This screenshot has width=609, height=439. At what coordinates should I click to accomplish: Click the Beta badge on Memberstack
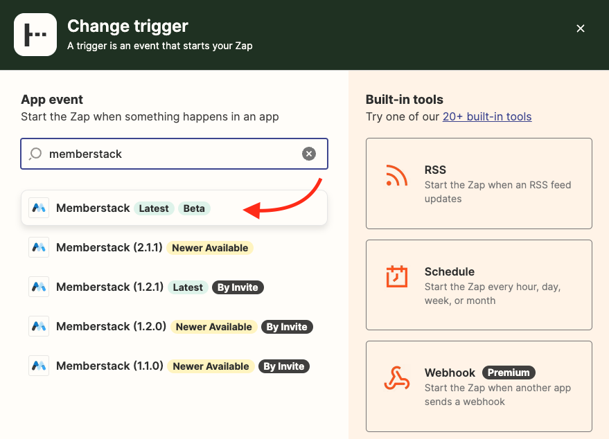pyautogui.click(x=194, y=208)
